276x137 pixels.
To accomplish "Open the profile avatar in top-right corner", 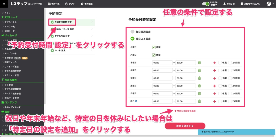I will pos(269,4).
